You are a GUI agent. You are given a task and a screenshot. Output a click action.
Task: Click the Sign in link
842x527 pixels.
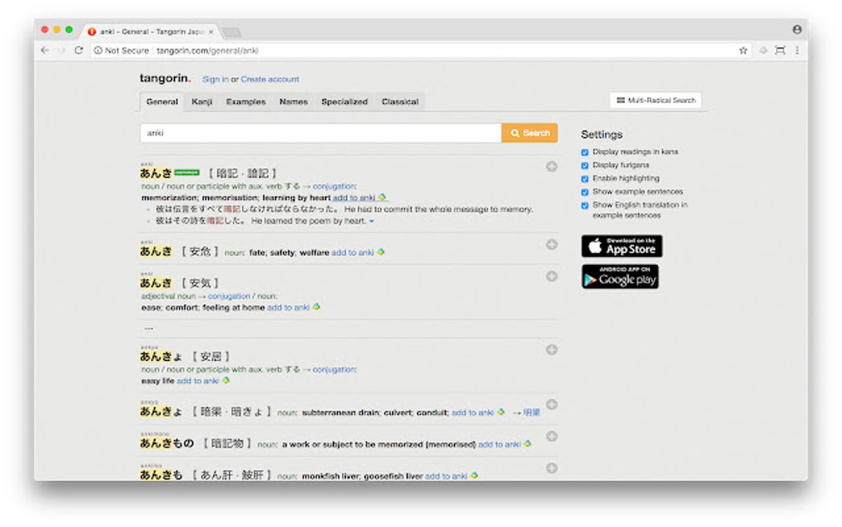(214, 78)
